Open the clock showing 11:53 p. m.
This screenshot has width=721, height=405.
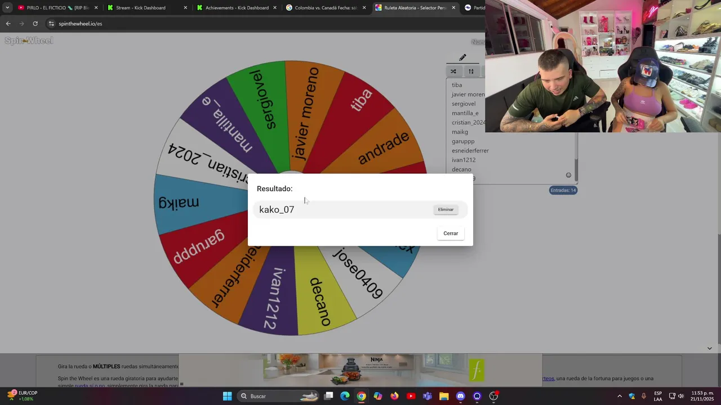click(701, 396)
